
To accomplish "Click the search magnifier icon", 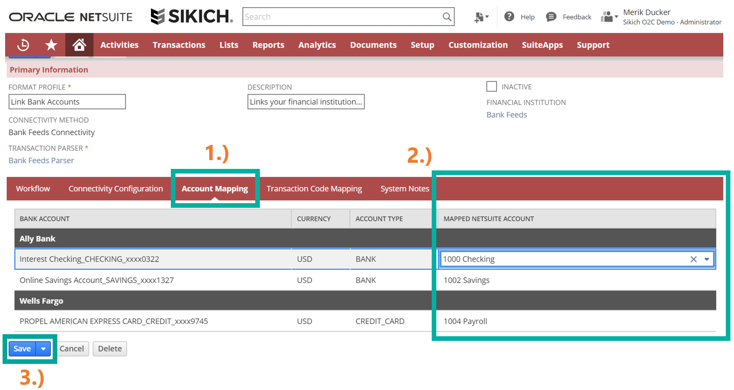I will point(447,17).
